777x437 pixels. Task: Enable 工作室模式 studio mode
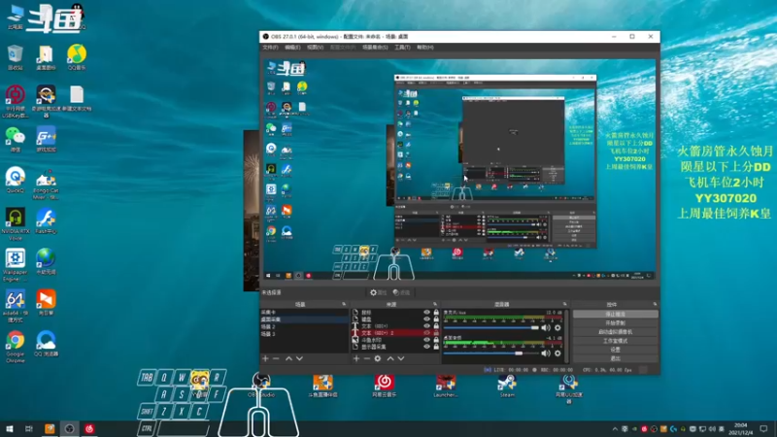click(x=616, y=341)
